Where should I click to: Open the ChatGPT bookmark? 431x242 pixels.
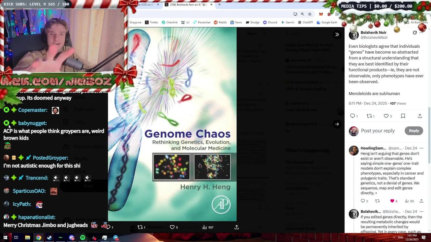[306, 23]
